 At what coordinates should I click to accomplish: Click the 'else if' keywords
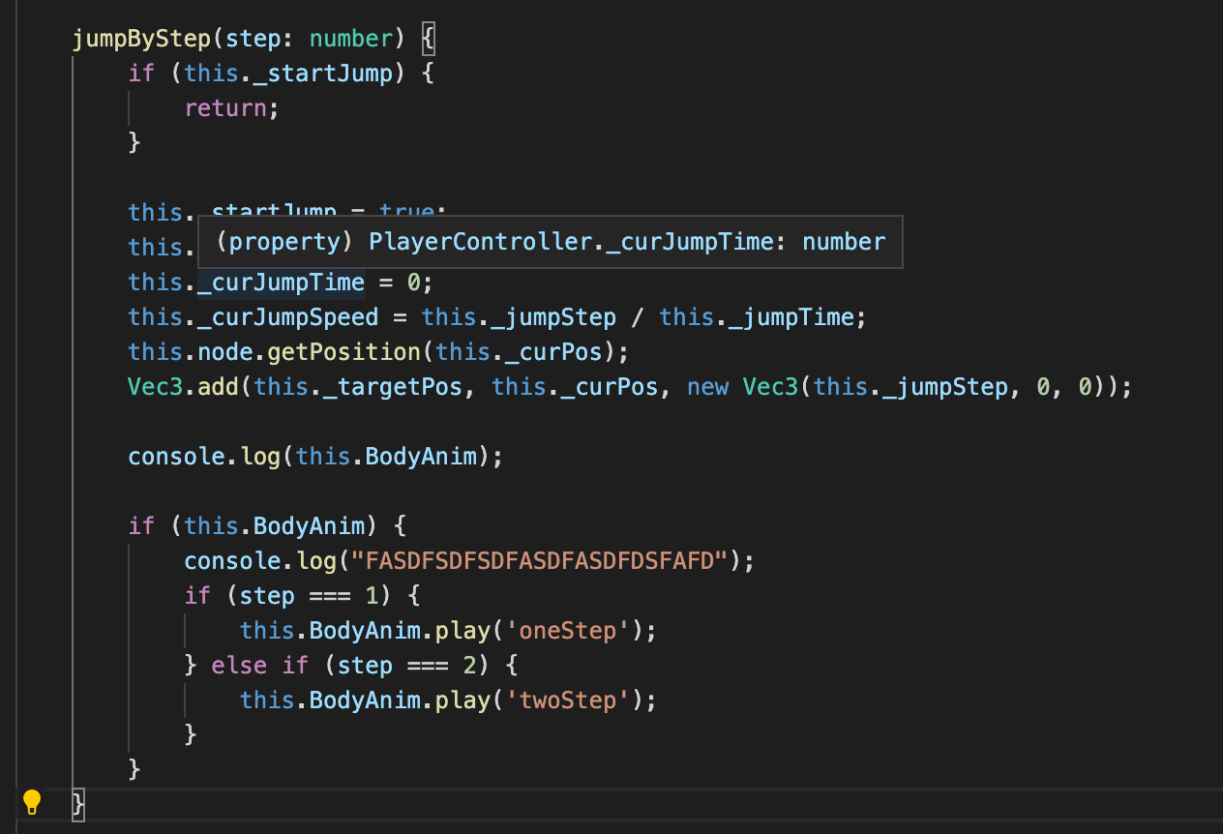click(x=260, y=666)
